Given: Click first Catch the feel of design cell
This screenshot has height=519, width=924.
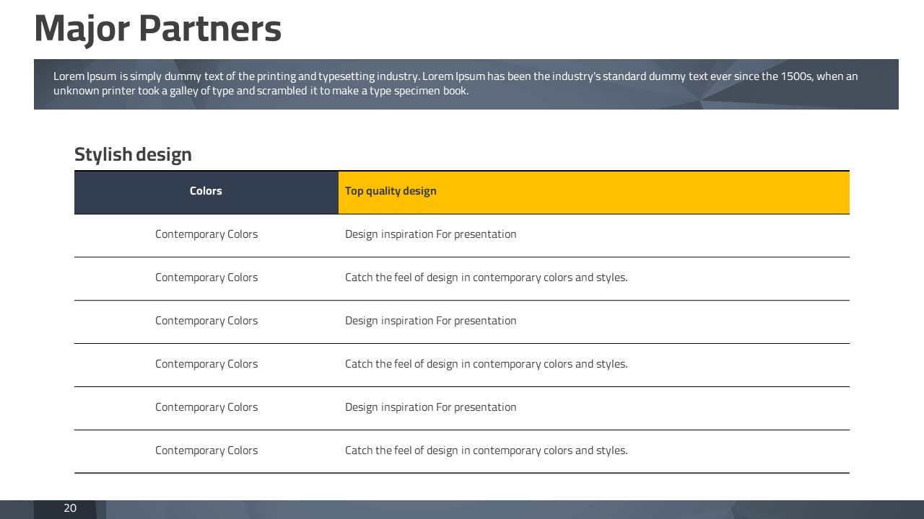Looking at the screenshot, I should 594,279.
